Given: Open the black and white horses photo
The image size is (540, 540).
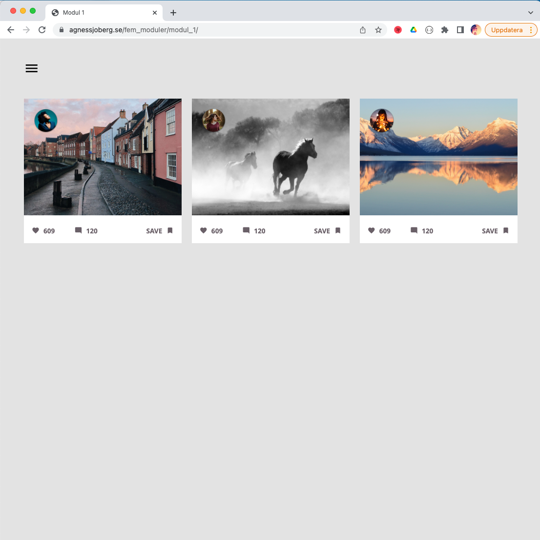Looking at the screenshot, I should [x=270, y=157].
